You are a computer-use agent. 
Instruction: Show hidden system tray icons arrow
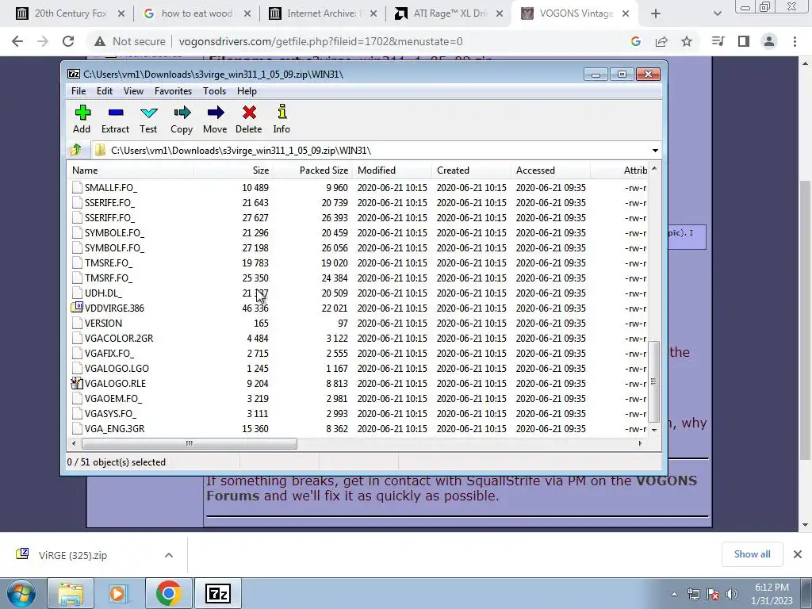pyautogui.click(x=675, y=595)
